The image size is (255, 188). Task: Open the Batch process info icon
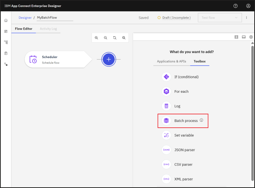201,120
